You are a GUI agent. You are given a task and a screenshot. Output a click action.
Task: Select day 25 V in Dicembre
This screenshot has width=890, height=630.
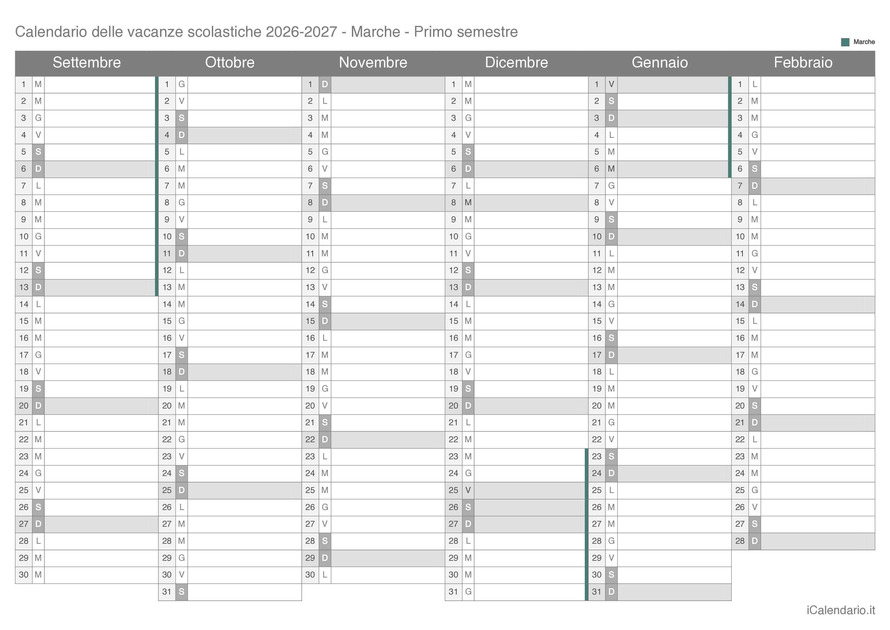pyautogui.click(x=517, y=490)
